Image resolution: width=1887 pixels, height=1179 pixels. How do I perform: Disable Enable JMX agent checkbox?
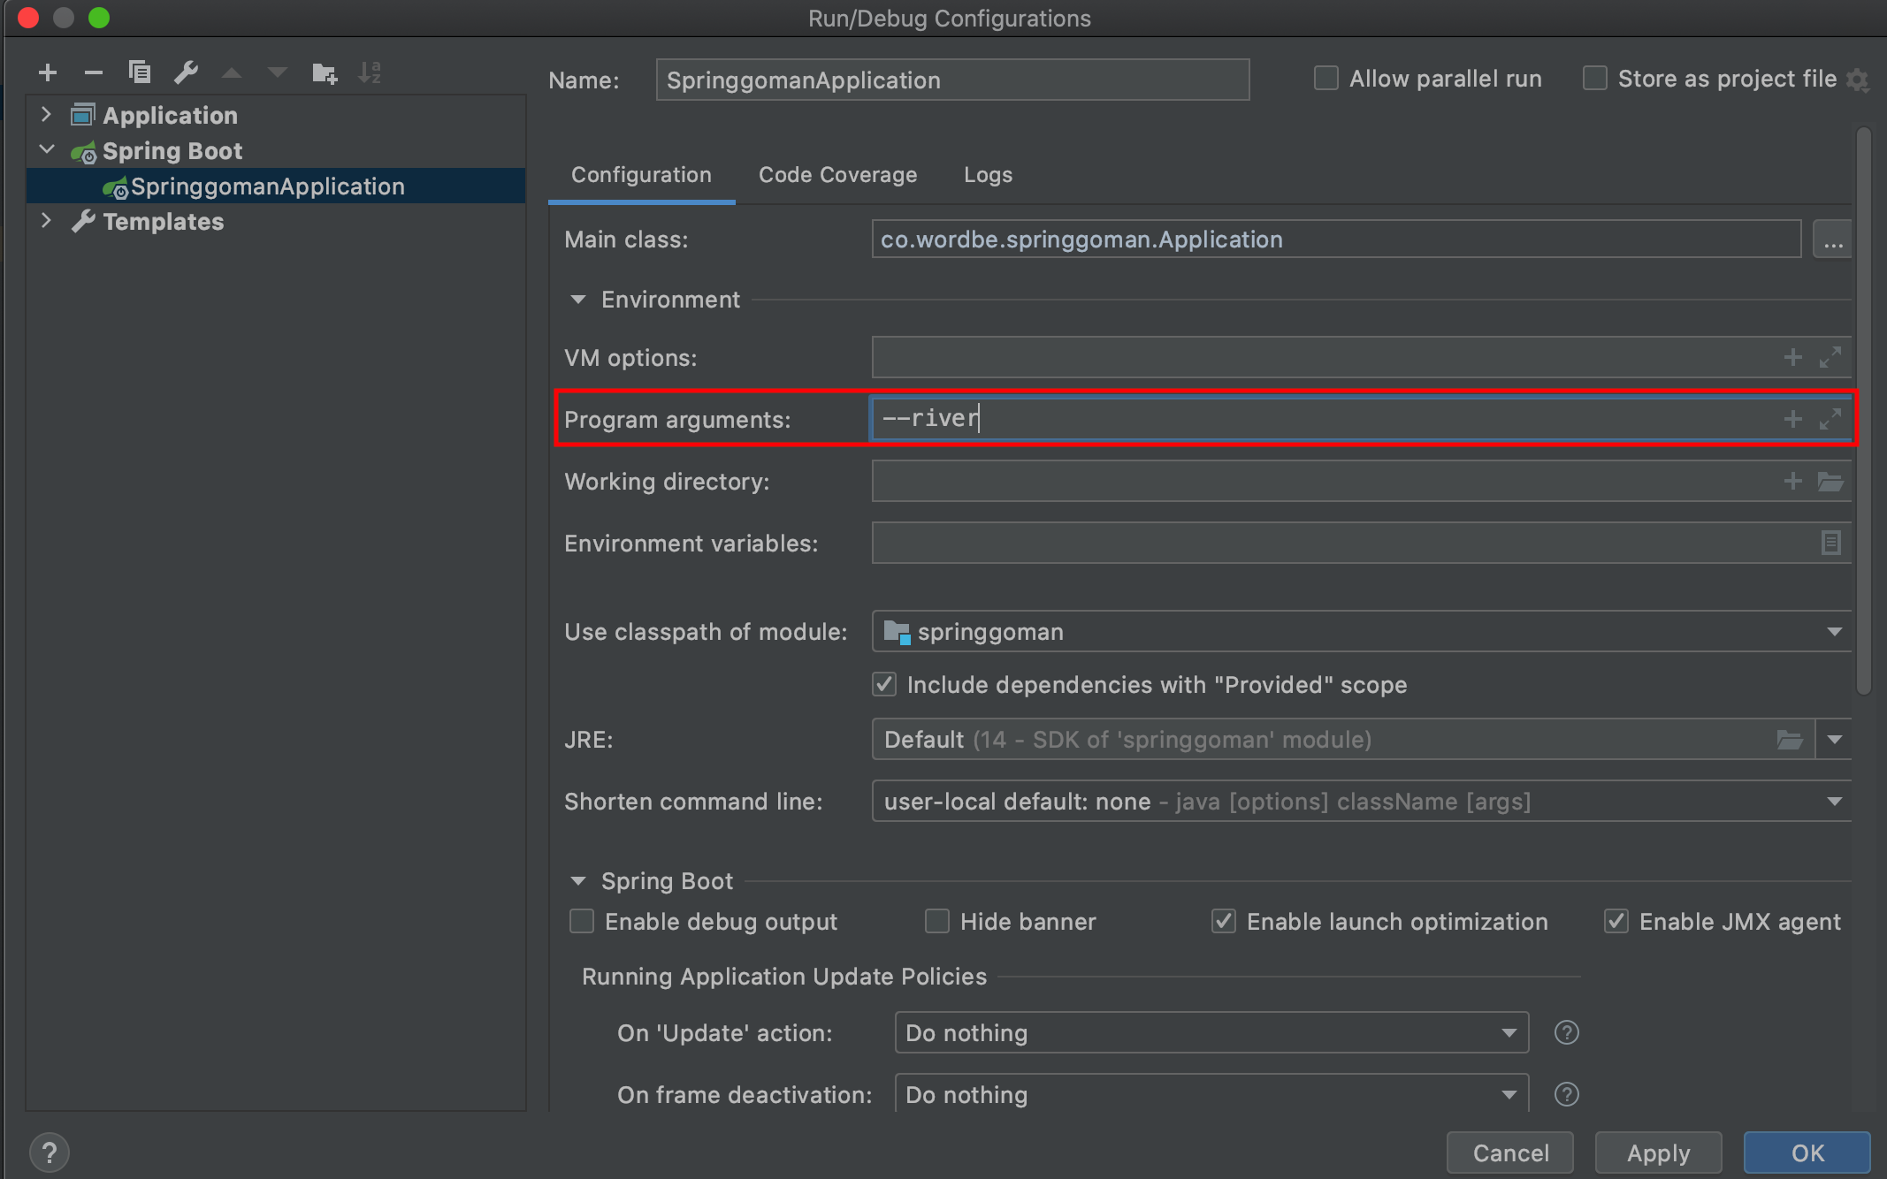point(1616,922)
